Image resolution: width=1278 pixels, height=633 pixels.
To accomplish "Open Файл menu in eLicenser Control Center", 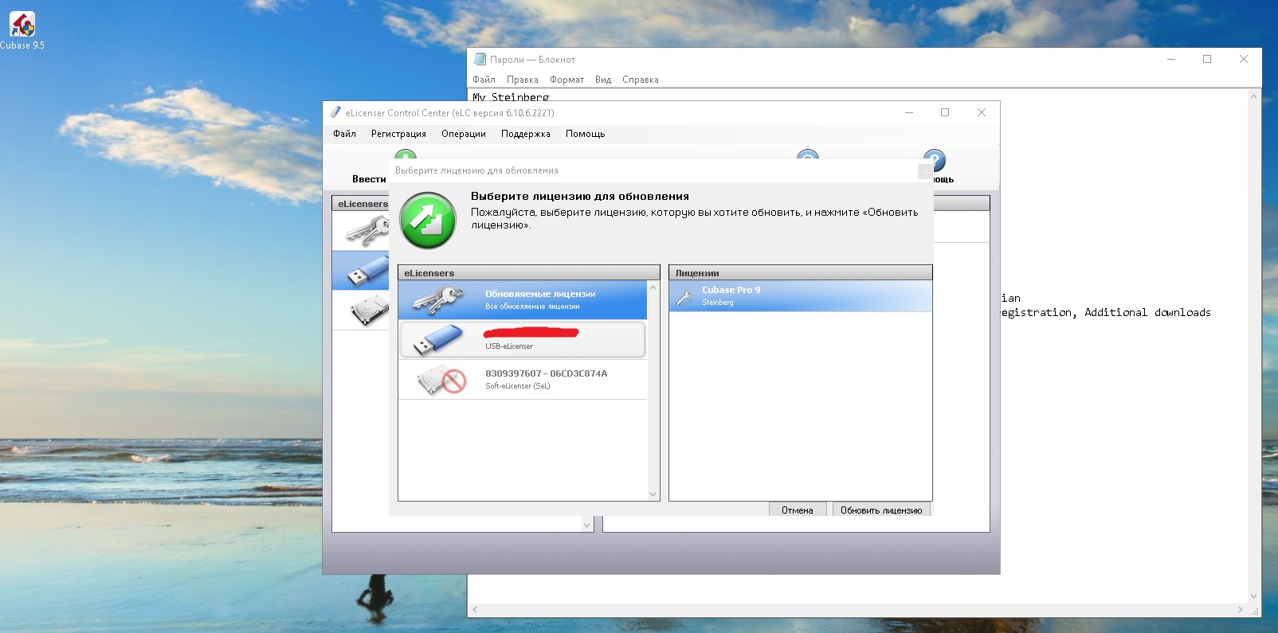I will click(344, 134).
